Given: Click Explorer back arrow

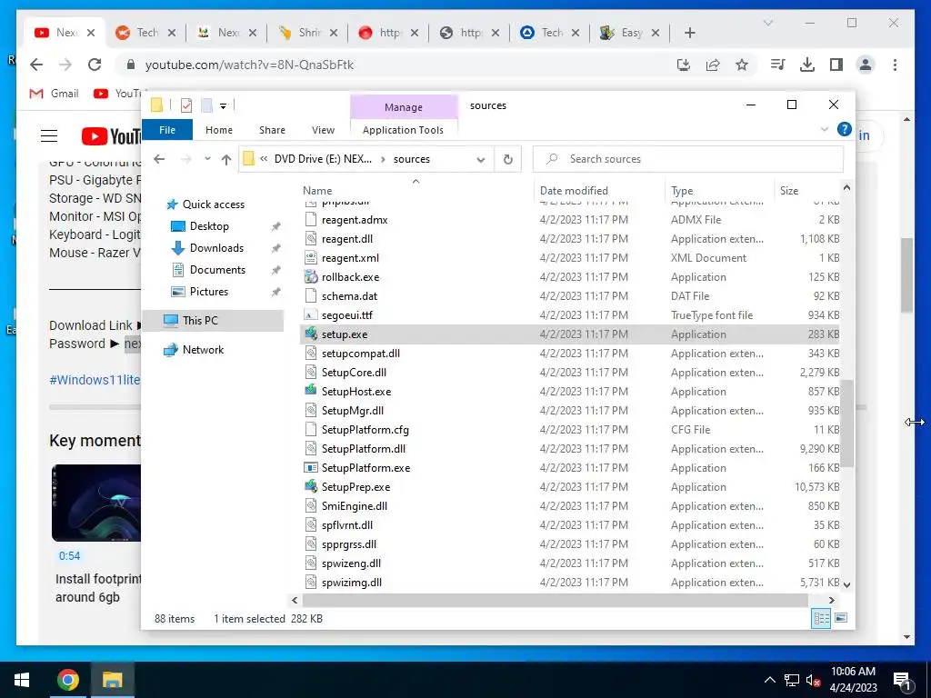Looking at the screenshot, I should coord(159,159).
